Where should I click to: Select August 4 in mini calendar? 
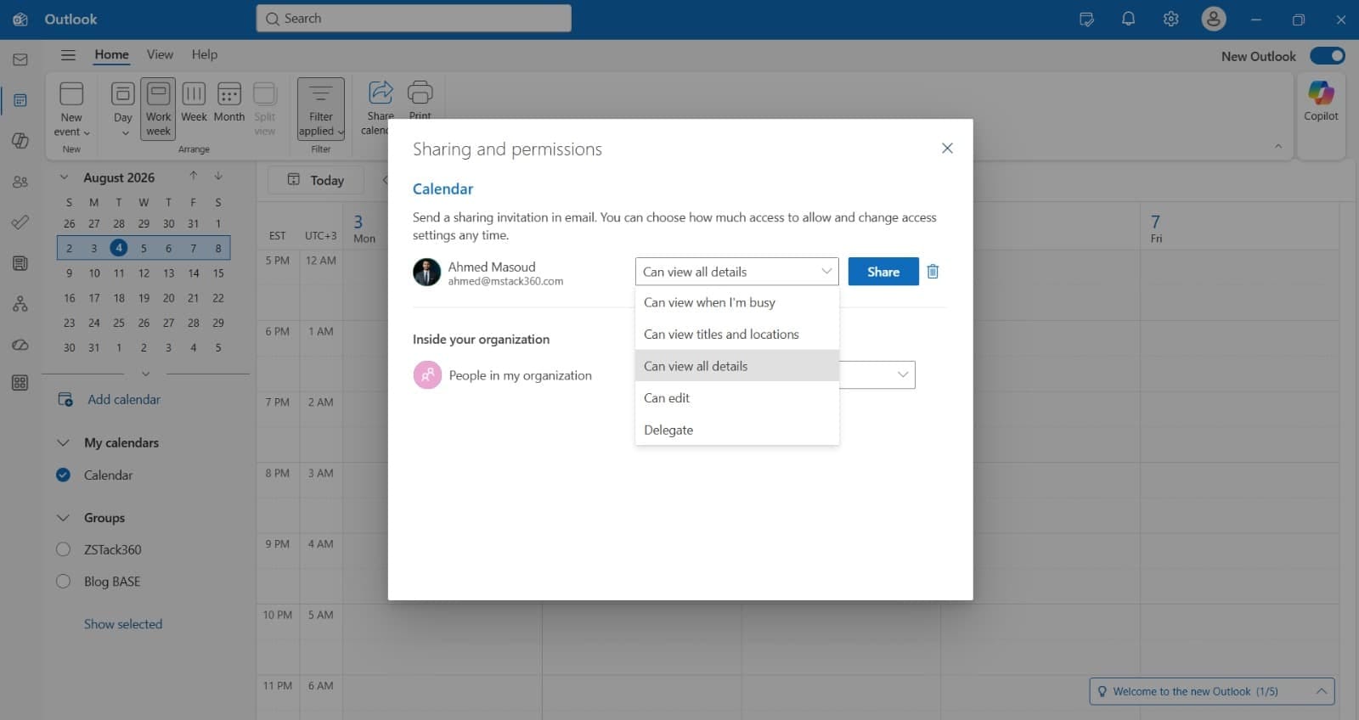[119, 248]
